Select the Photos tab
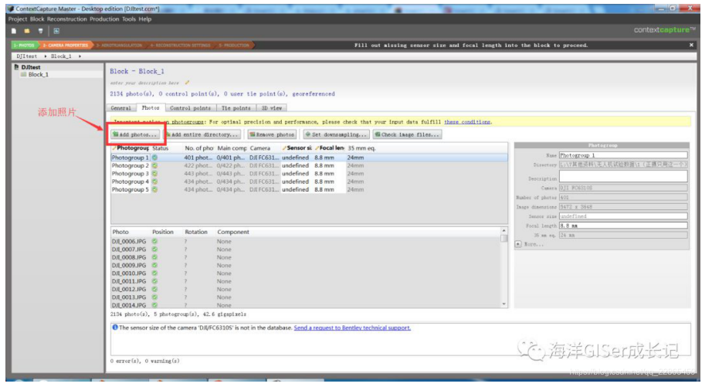 coord(151,107)
